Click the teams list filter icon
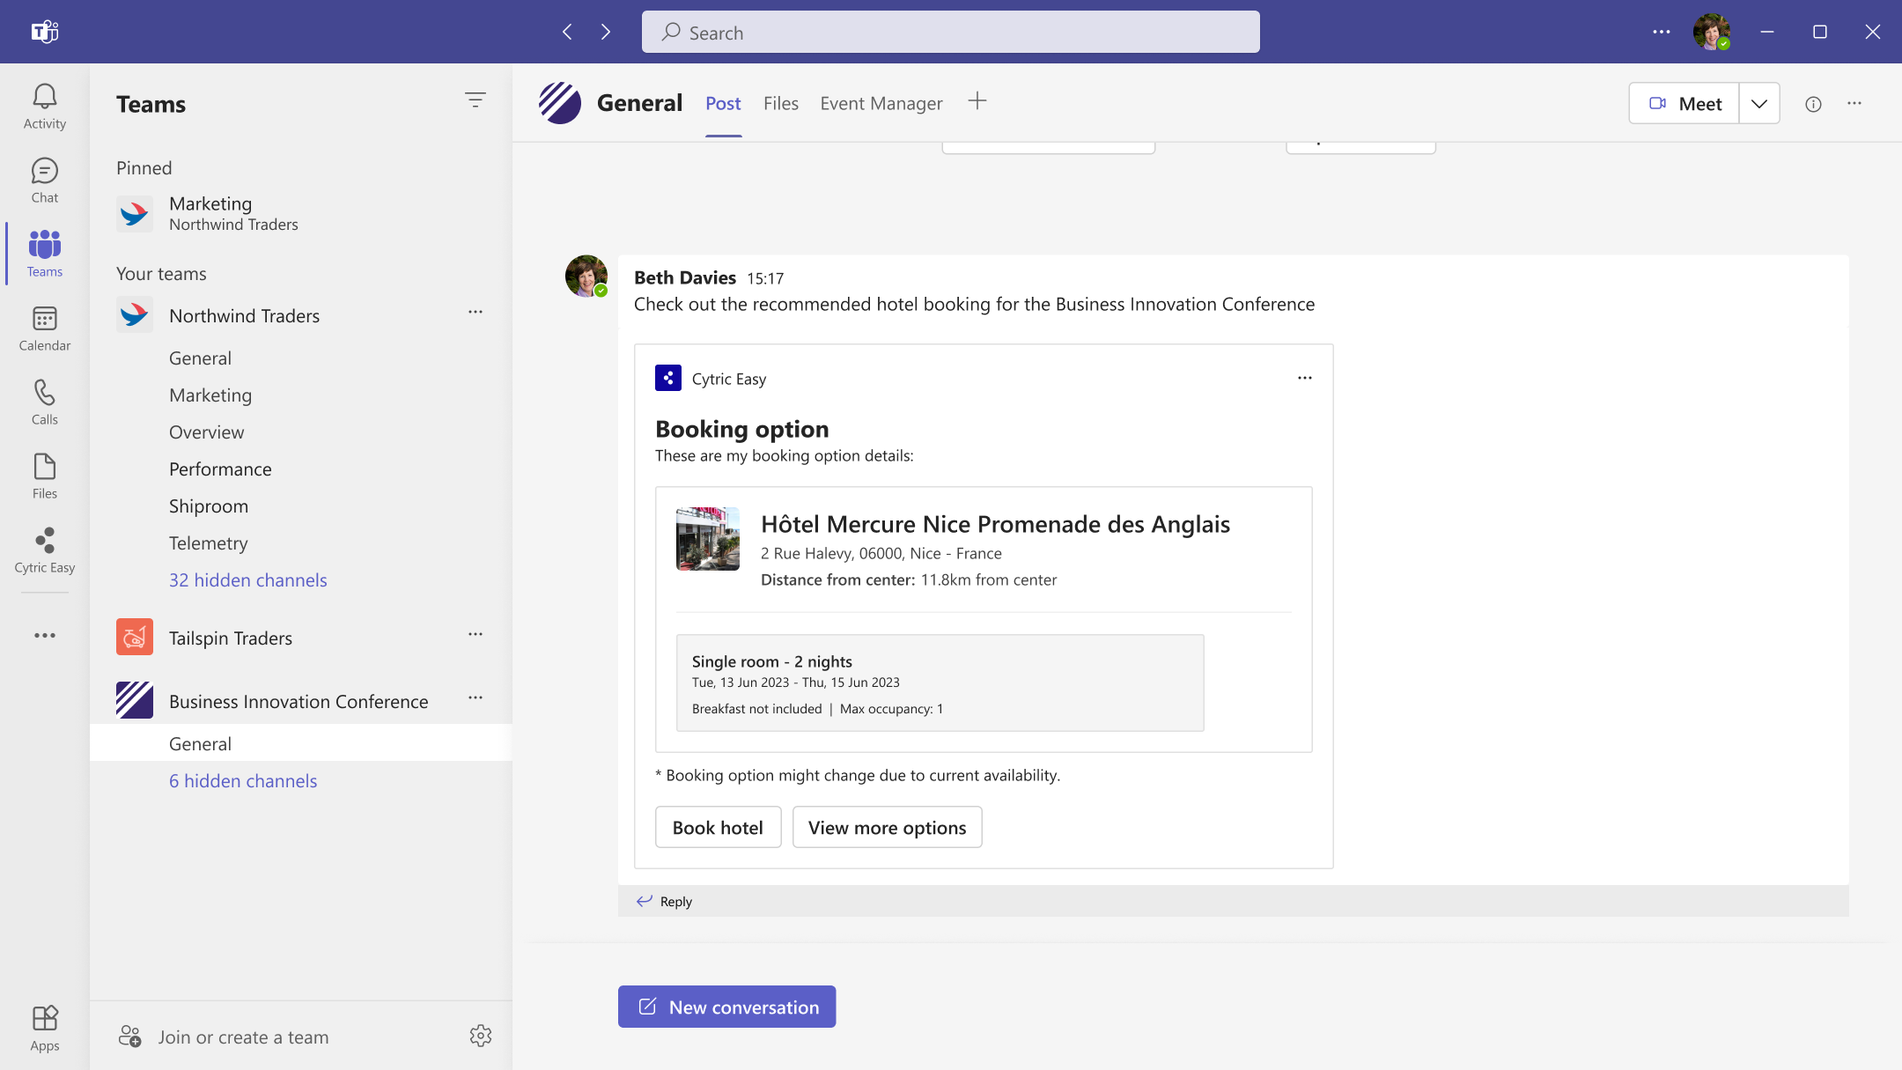Image resolution: width=1902 pixels, height=1070 pixels. tap(475, 100)
